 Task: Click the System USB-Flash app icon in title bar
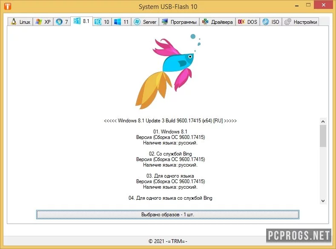8,6
